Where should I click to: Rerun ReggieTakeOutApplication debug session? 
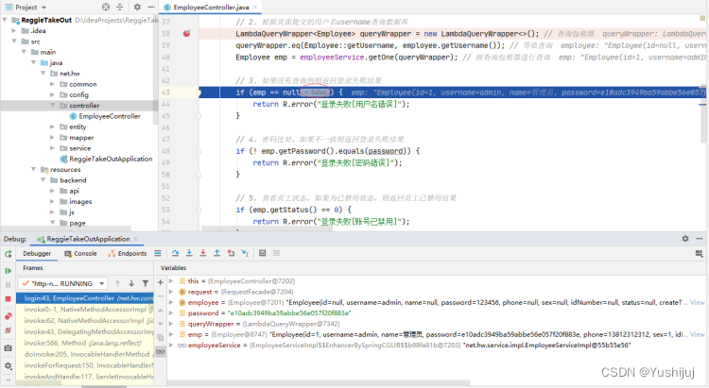click(8, 254)
